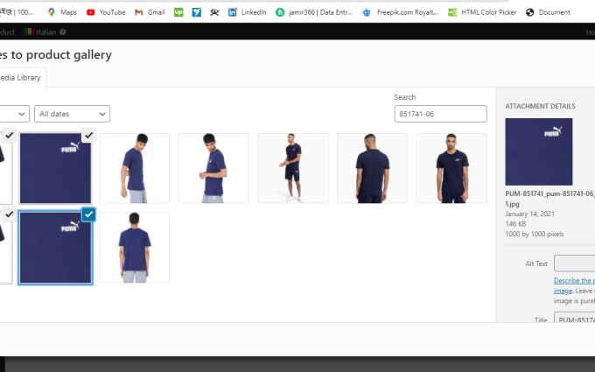The width and height of the screenshot is (595, 372).
Task: Select the blue tee back-view thumbnail in second row
Action: point(135,248)
